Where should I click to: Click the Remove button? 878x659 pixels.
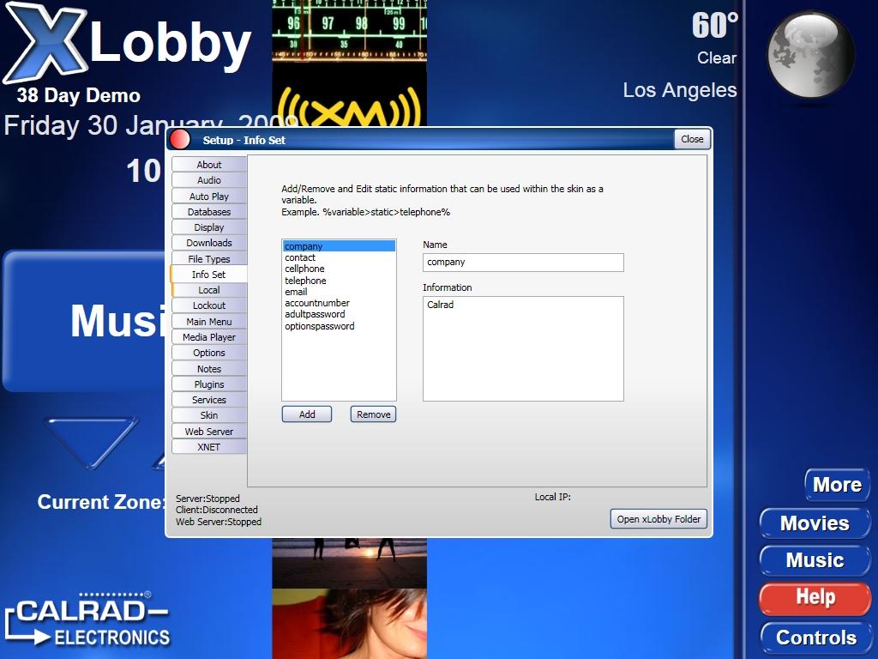374,414
